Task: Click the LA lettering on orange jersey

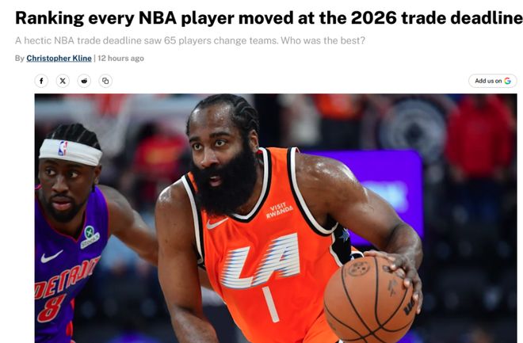Action: [260, 261]
